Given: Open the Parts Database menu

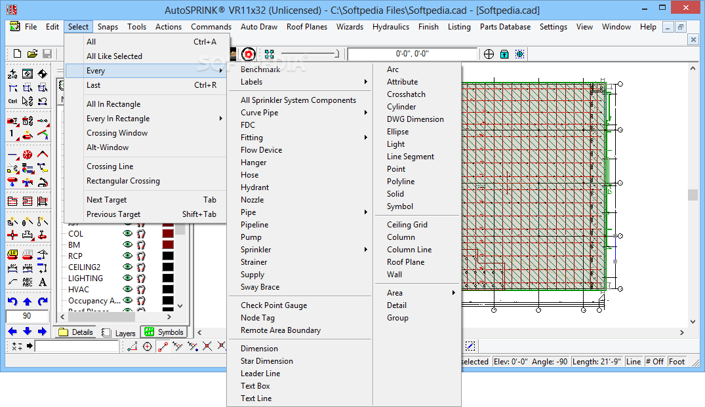Looking at the screenshot, I should [505, 27].
